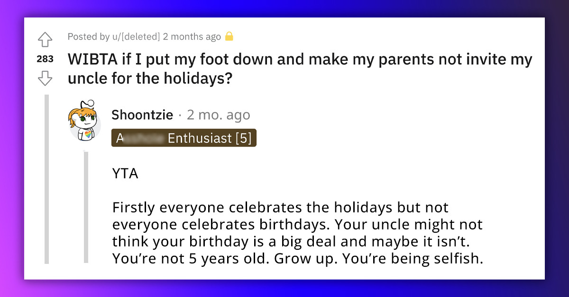The image size is (569, 297).
Task: Select the padlock beside the post timestamp
Action: [x=230, y=36]
